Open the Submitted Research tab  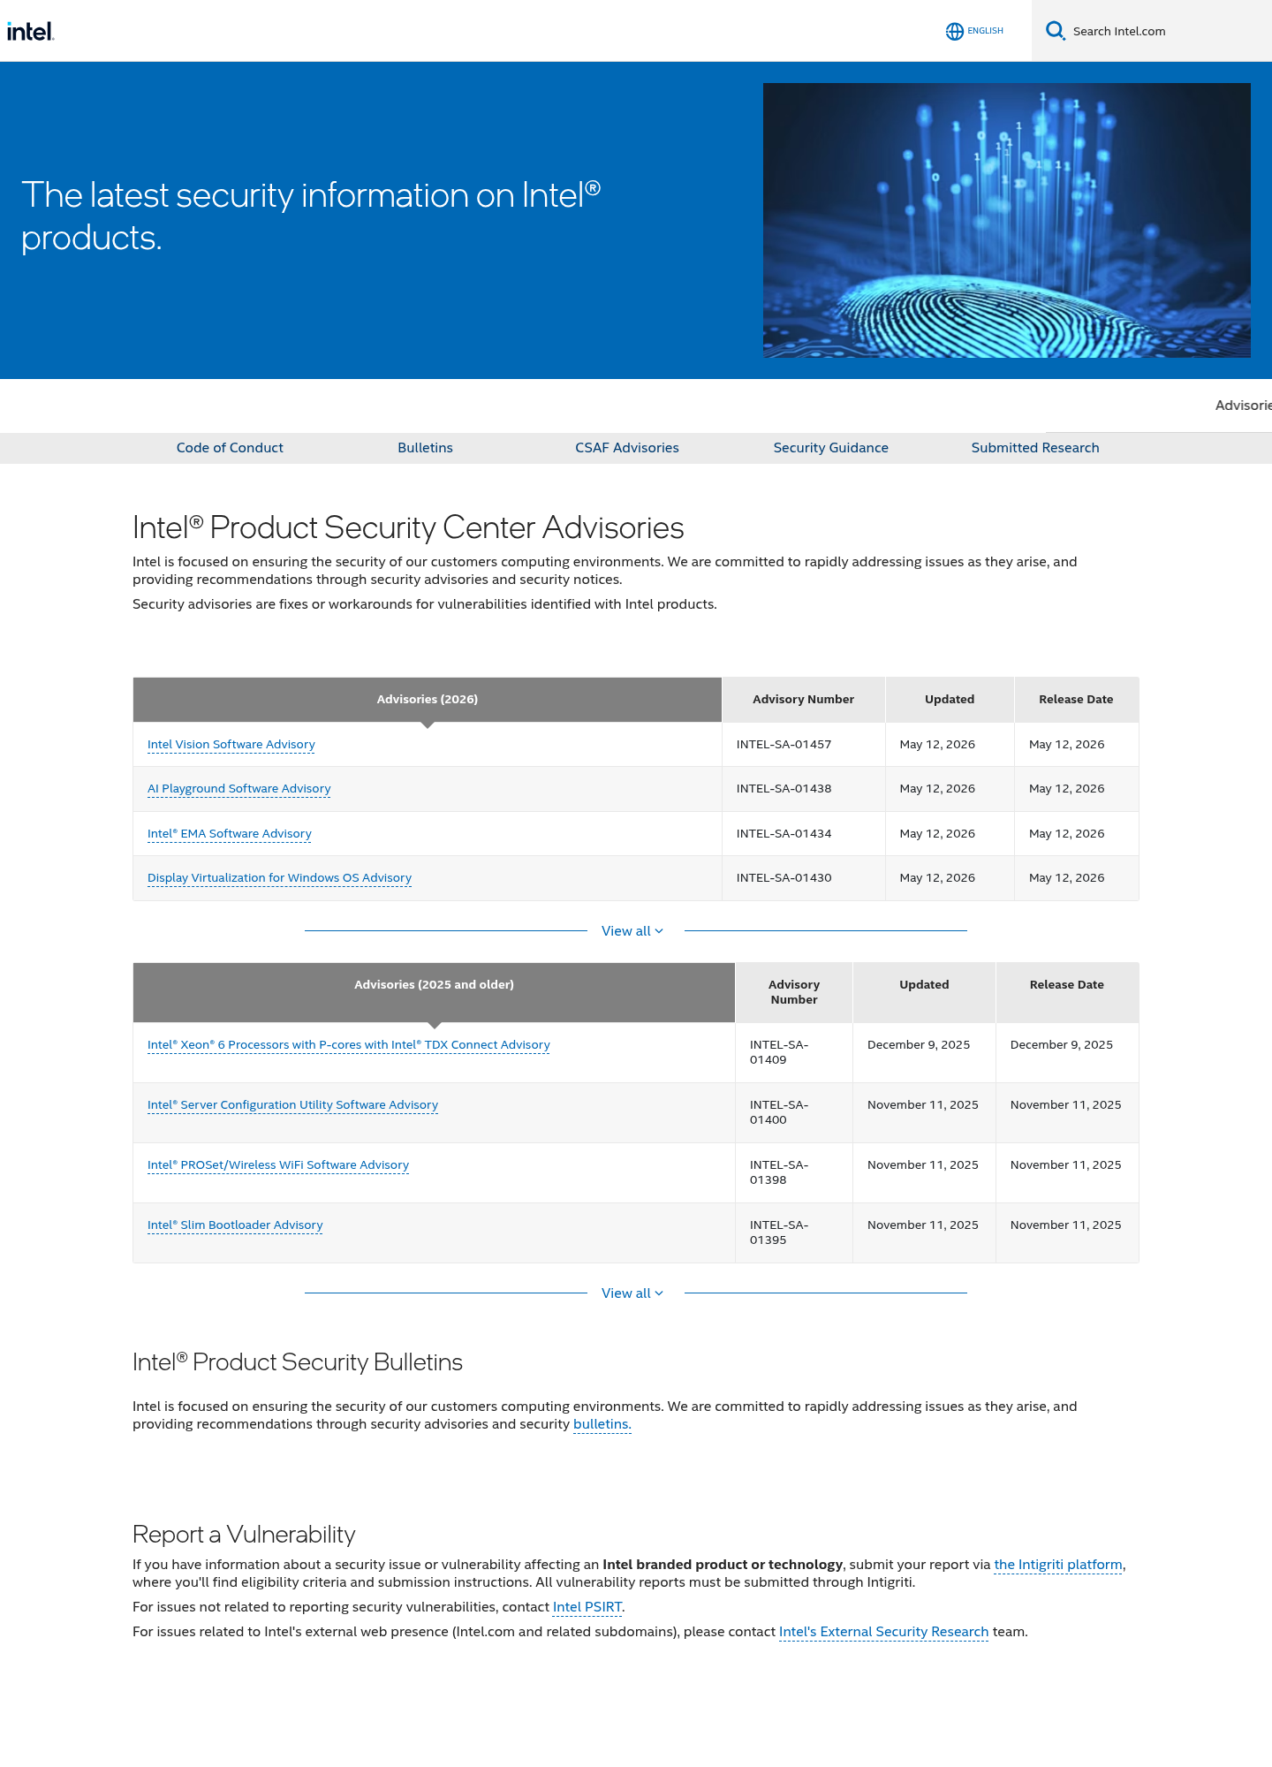pyautogui.click(x=1035, y=448)
